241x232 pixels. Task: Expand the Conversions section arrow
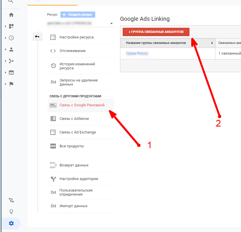click(x=5, y=84)
